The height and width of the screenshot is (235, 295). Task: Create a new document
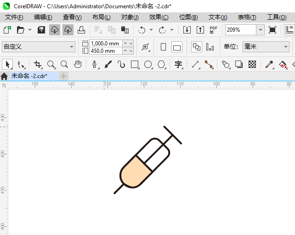(x=7, y=30)
